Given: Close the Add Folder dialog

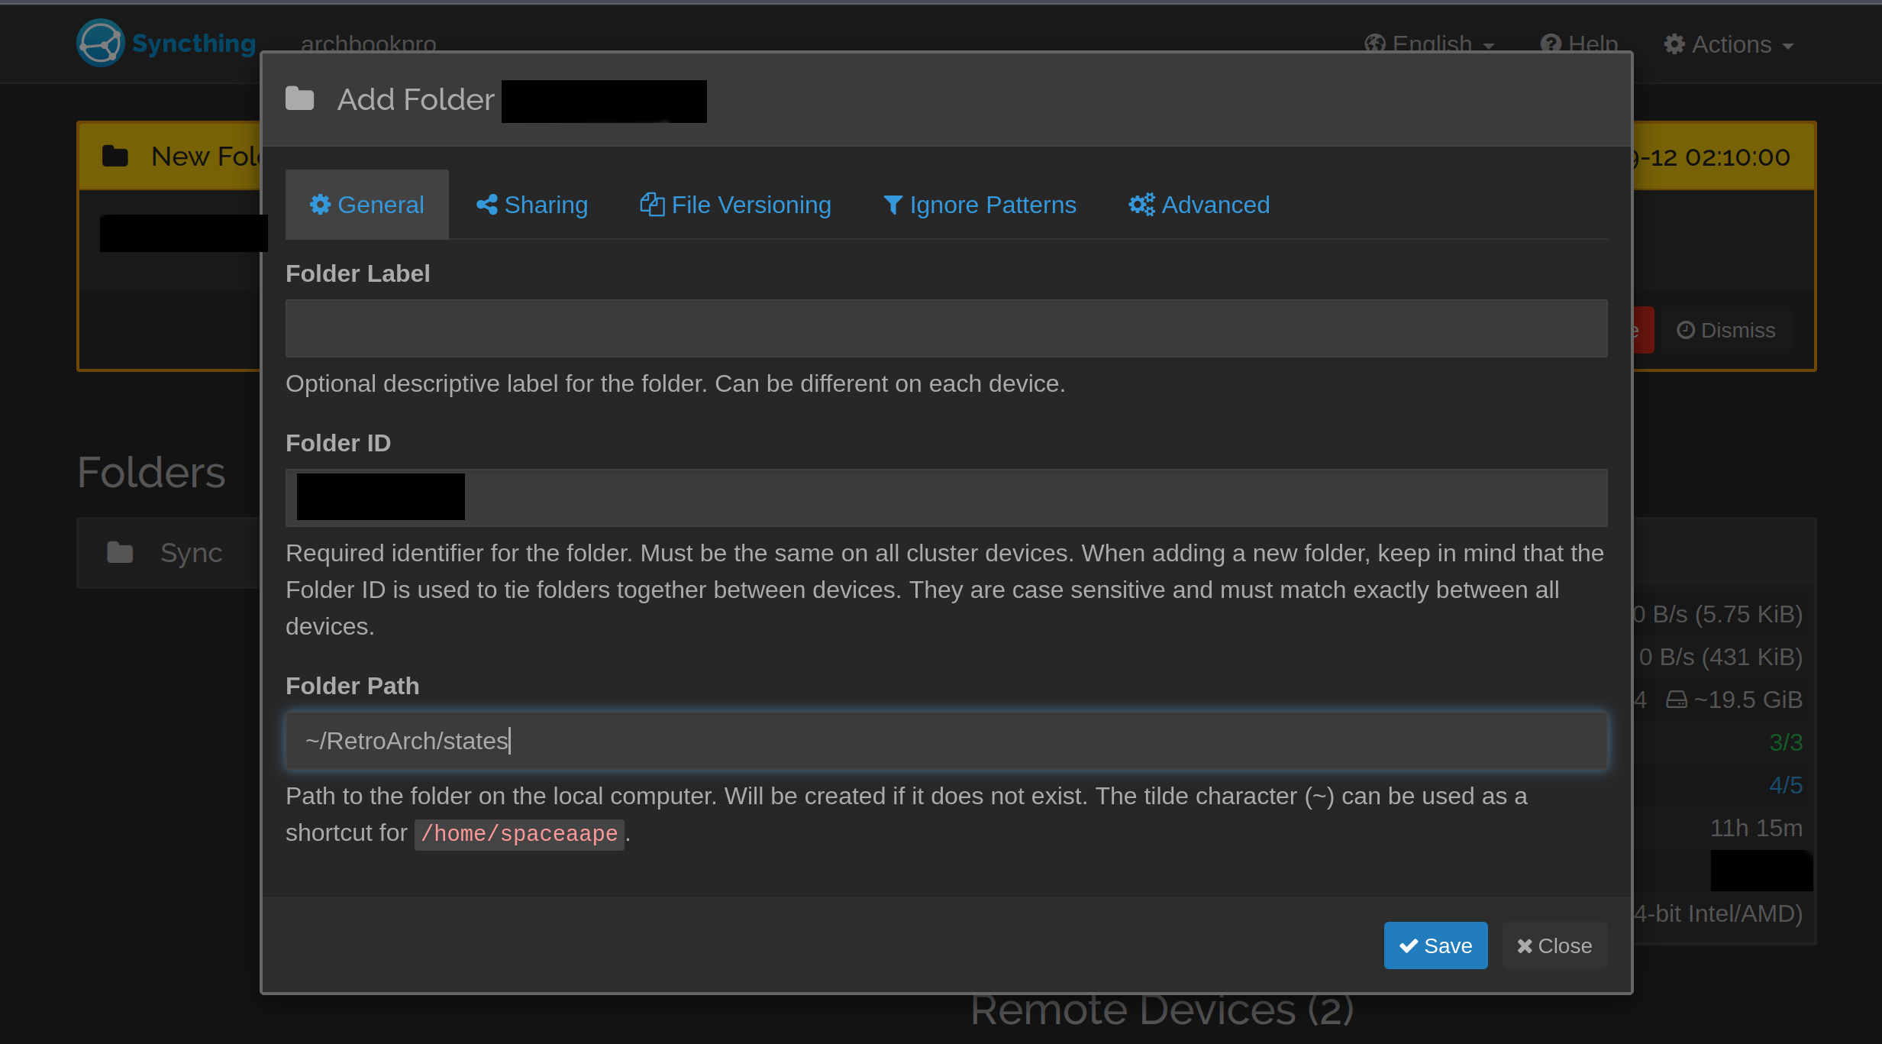Looking at the screenshot, I should tap(1554, 945).
